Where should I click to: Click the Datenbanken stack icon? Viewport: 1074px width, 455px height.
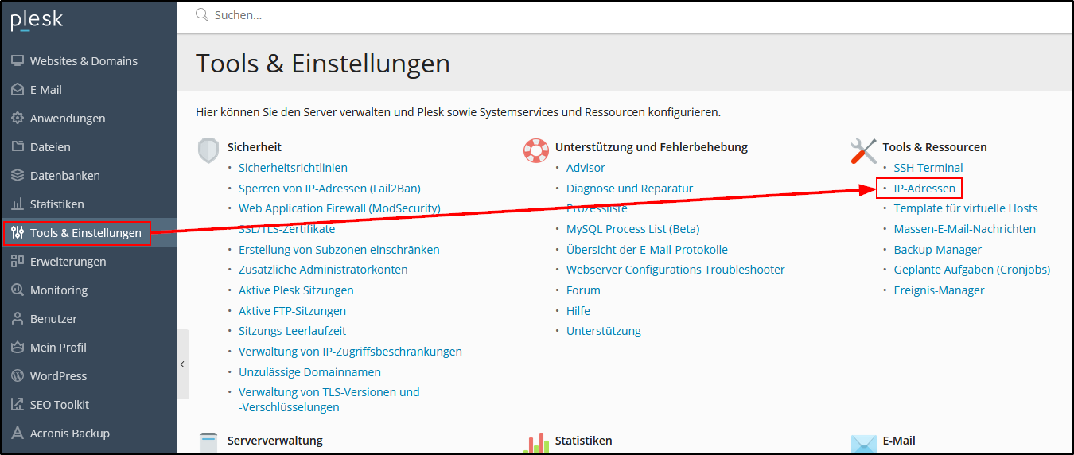coord(18,176)
